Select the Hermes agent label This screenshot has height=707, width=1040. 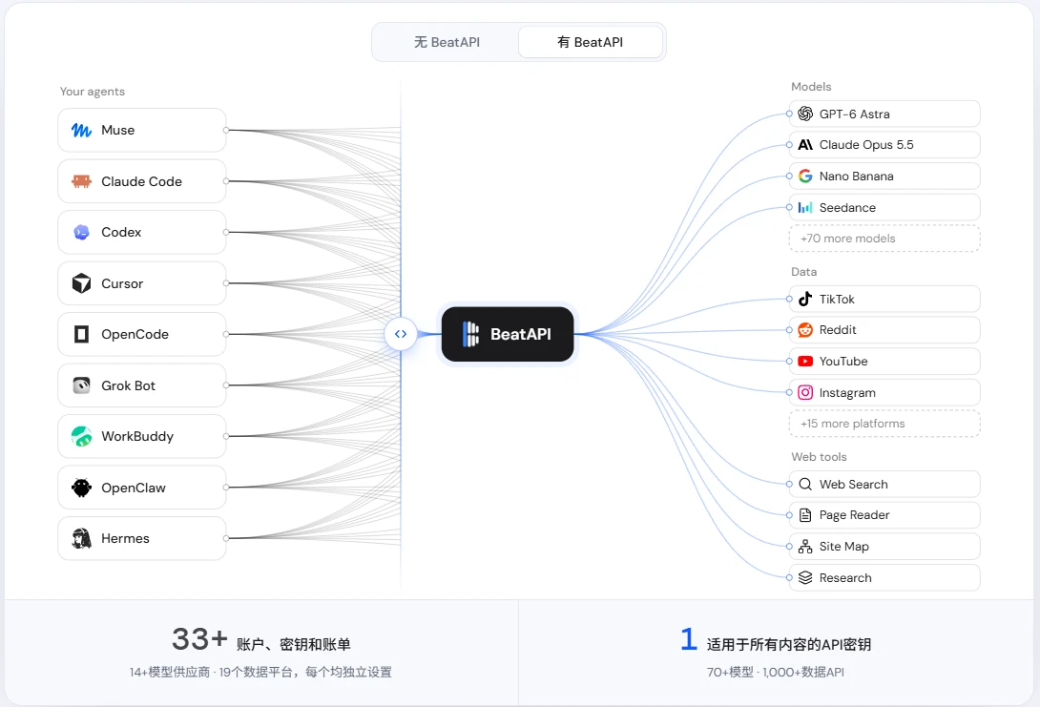[x=125, y=538]
